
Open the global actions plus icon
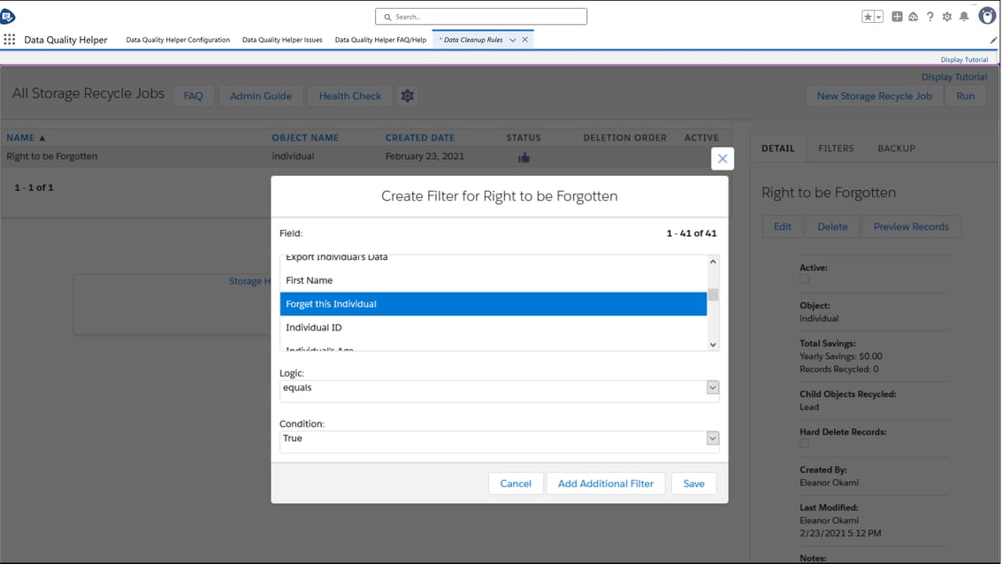tap(897, 17)
